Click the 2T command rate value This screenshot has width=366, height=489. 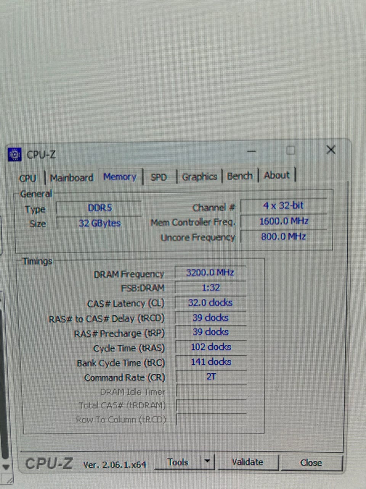(211, 377)
